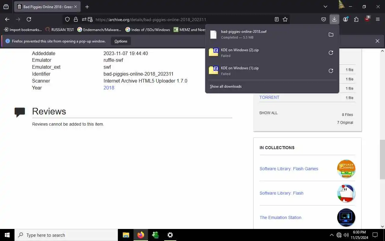
Task: Open the Firefox application menu
Action: [378, 19]
